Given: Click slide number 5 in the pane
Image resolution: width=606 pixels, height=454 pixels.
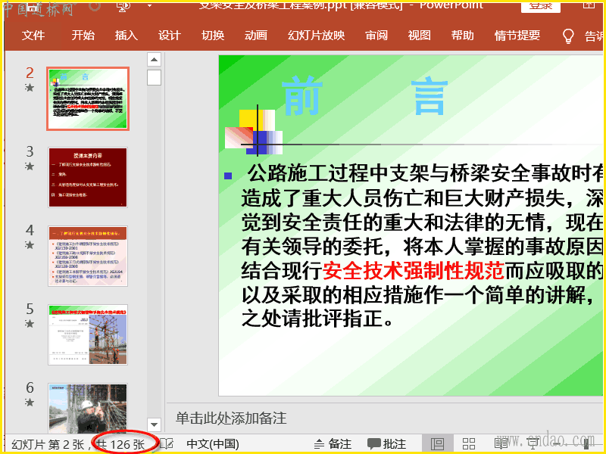Looking at the screenshot, I should [30, 309].
